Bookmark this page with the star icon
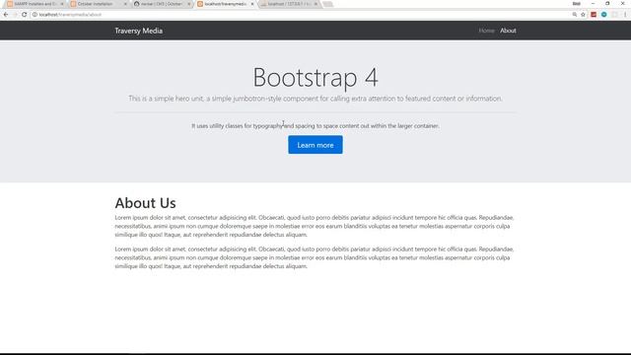The height and width of the screenshot is (355, 631). click(583, 15)
